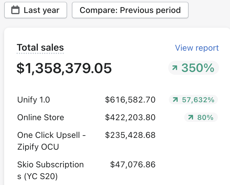Click the calendar icon in date button
The height and width of the screenshot is (185, 230).
15,10
